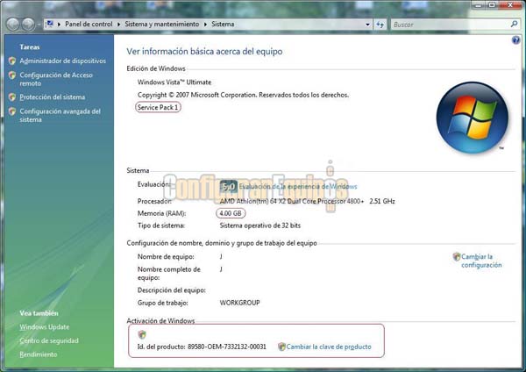Click Cambiar la configuración link
Viewport: 526px width, 372px height.
point(481,261)
